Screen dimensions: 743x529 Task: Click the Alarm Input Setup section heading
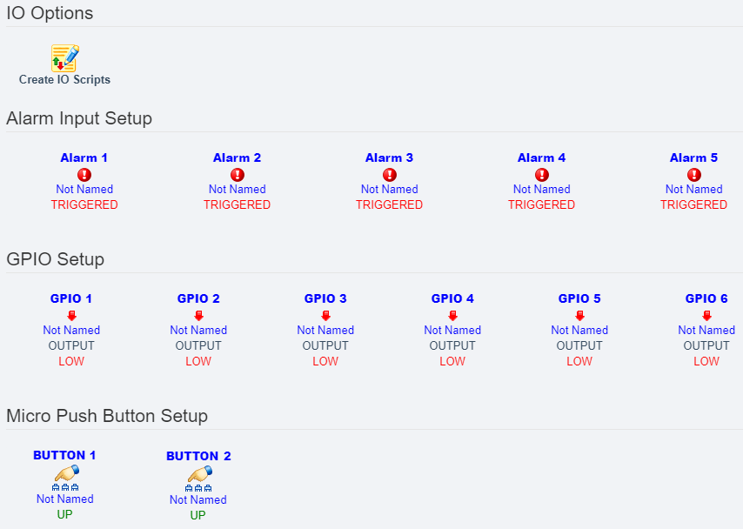pyautogui.click(x=79, y=118)
